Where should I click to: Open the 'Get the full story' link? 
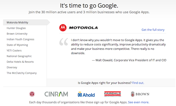(x=153, y=30)
